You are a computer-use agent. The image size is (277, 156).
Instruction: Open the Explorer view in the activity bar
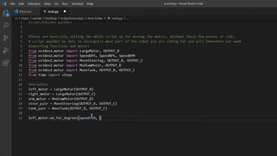point(6,13)
